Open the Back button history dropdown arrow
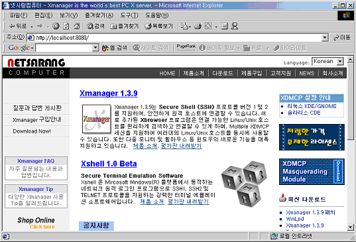 (x=32, y=27)
